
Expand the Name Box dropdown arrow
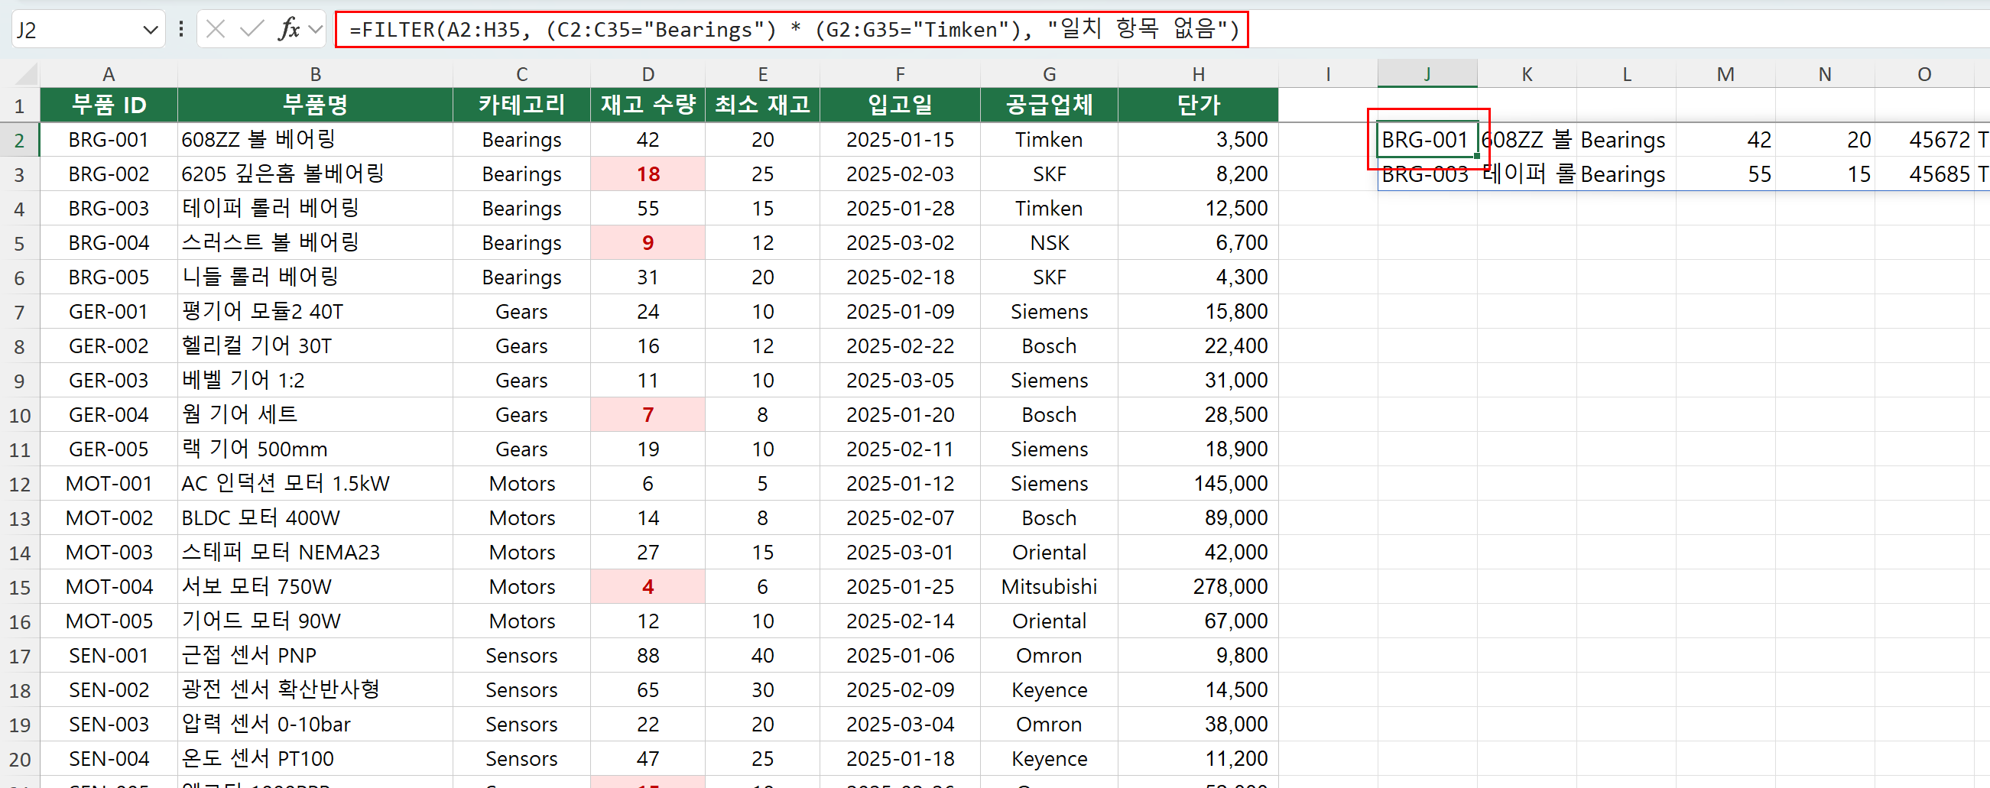(150, 30)
